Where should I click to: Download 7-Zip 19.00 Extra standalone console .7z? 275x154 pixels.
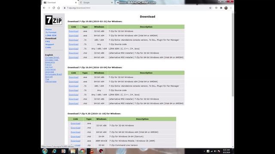coord(73,40)
